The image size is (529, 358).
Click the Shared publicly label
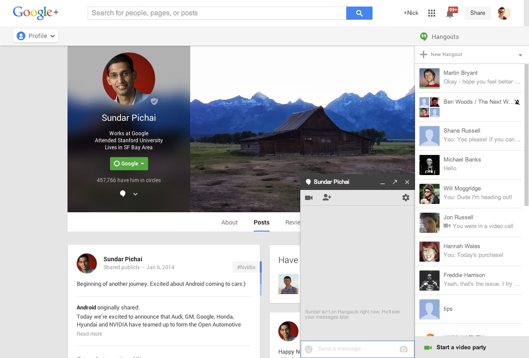pyautogui.click(x=121, y=267)
